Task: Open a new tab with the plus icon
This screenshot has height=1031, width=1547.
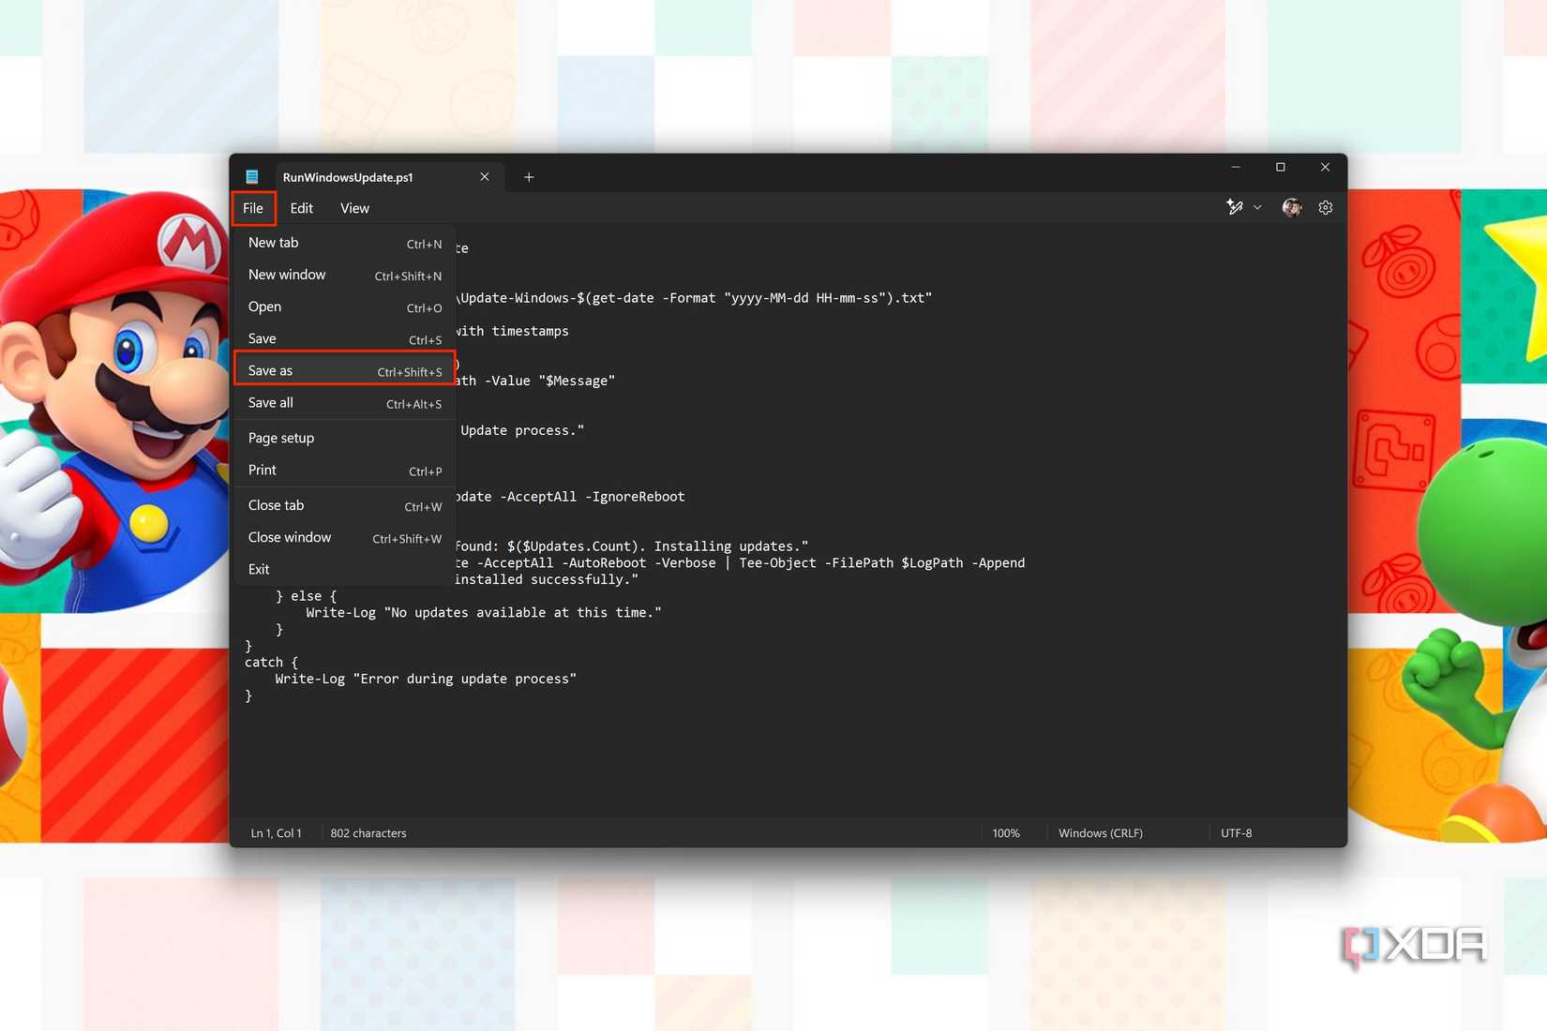Action: tap(529, 176)
